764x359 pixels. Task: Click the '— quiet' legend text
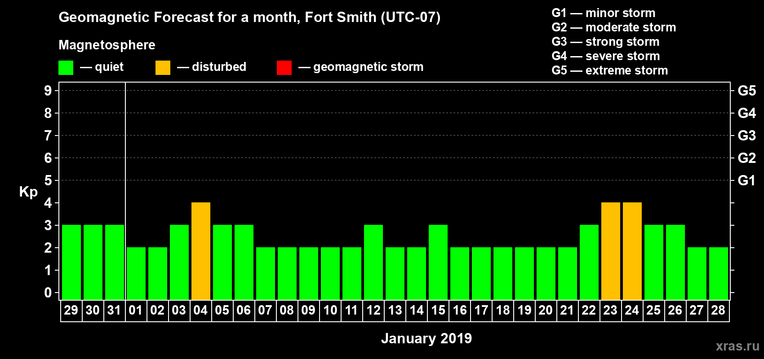coord(102,67)
